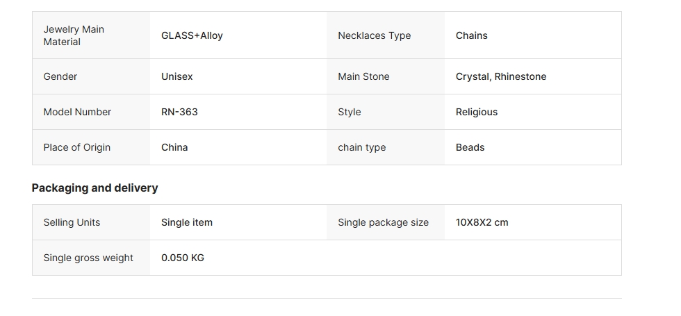Select the RN-363 model number value
This screenshot has width=681, height=316.
pos(179,112)
